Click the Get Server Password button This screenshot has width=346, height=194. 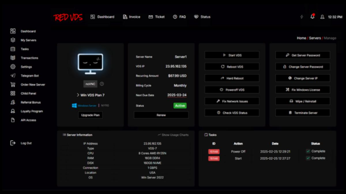(302, 55)
